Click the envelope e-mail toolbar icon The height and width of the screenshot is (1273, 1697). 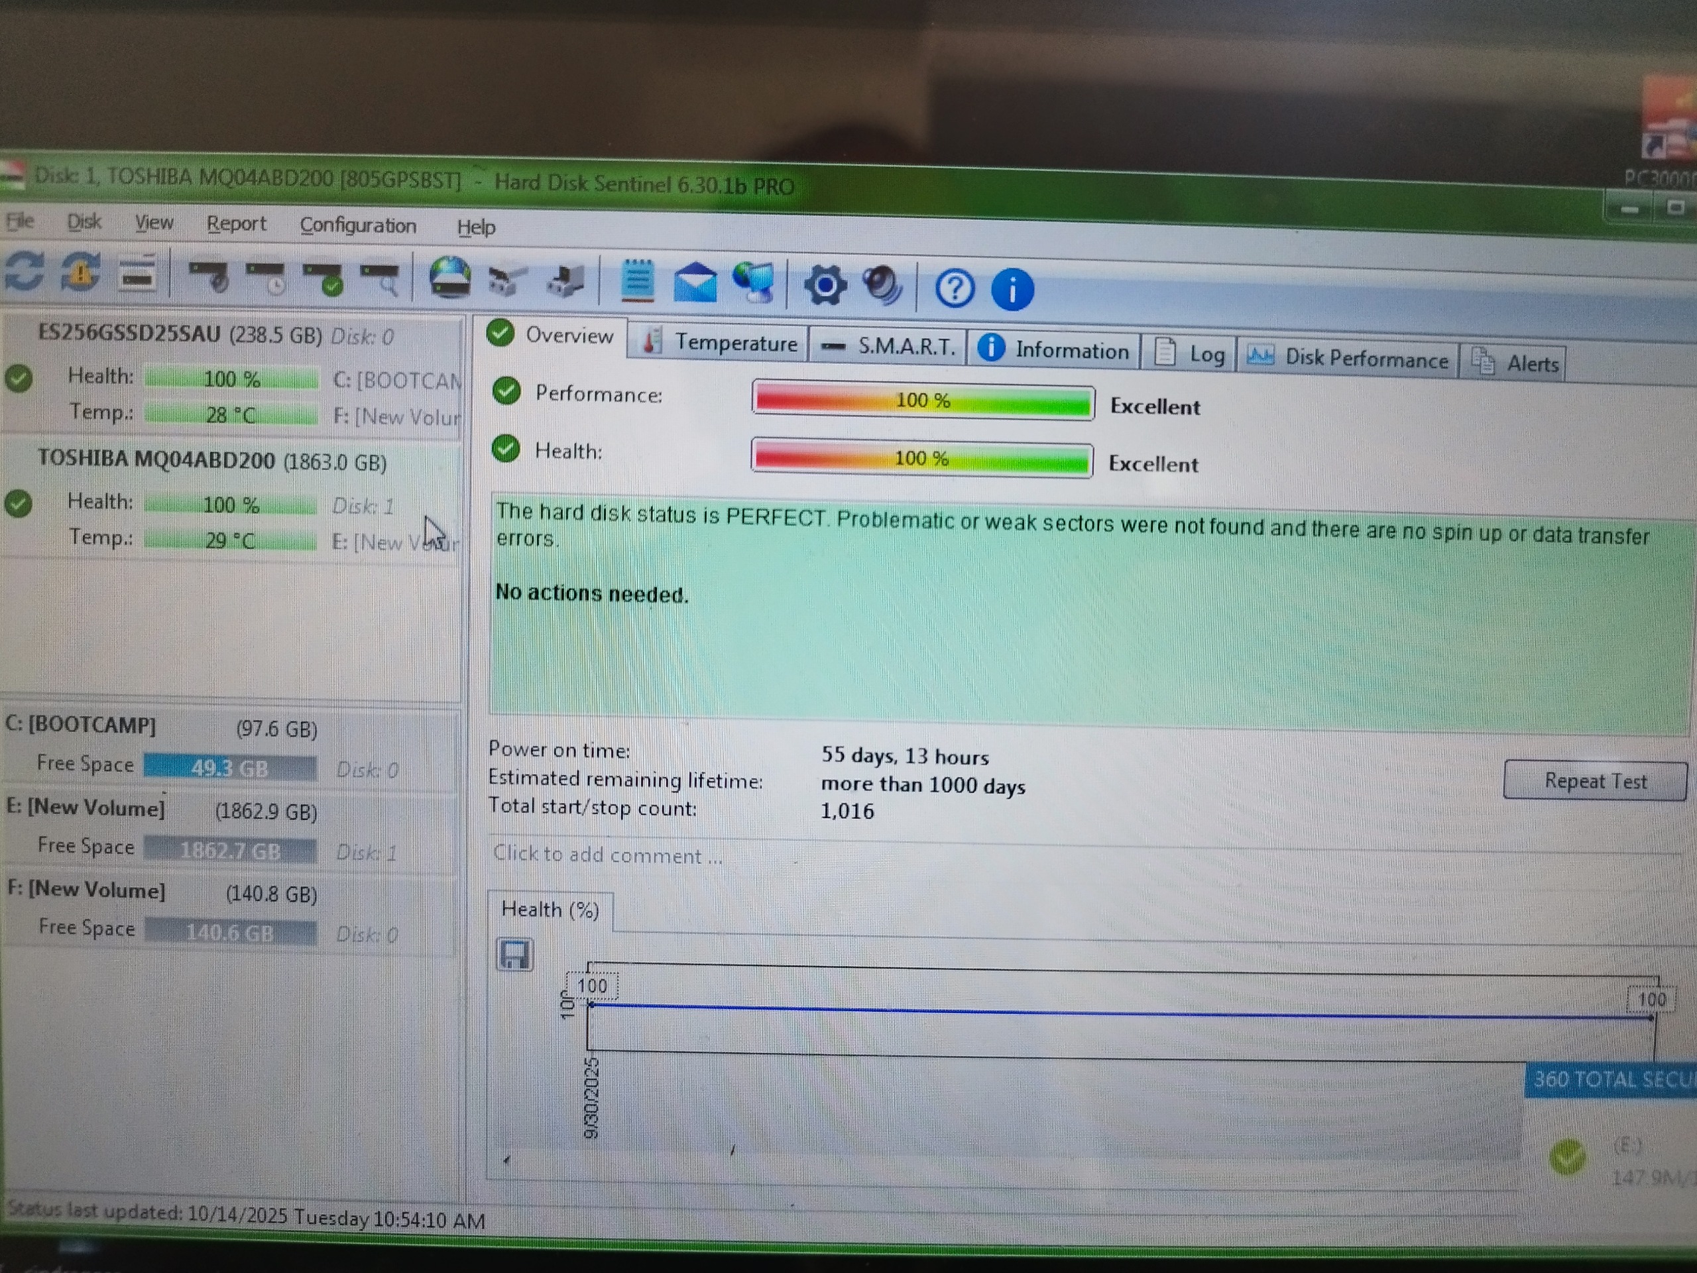pyautogui.click(x=695, y=282)
